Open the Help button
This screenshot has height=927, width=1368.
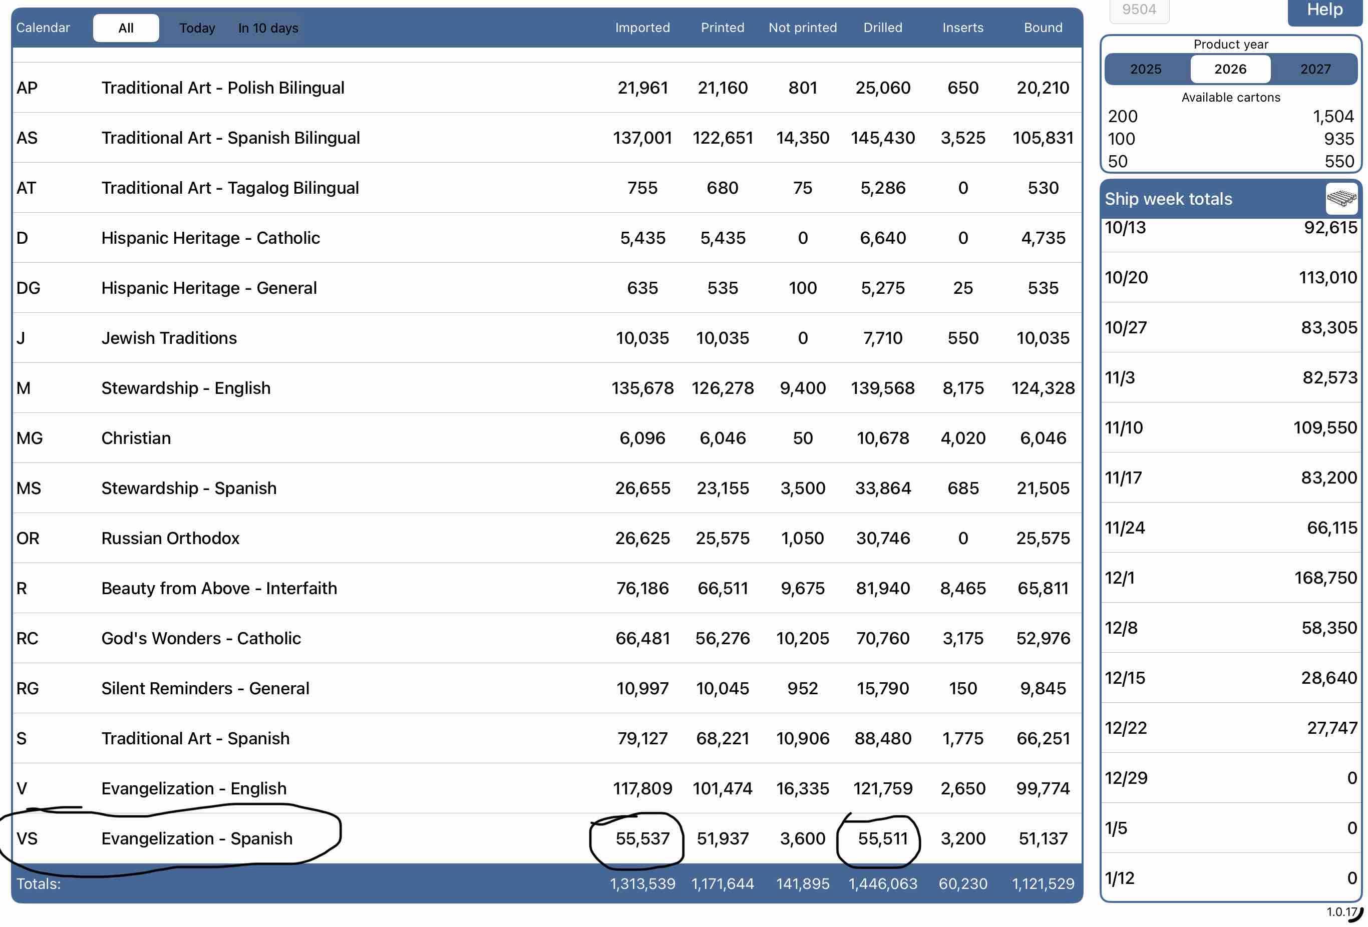click(x=1324, y=11)
